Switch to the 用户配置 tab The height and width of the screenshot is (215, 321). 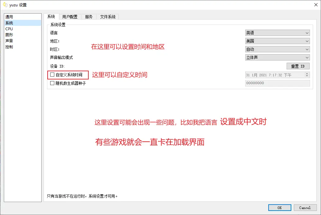click(69, 17)
